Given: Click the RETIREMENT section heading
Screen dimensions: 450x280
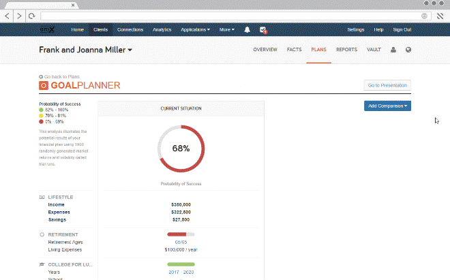Looking at the screenshot, I should [63, 234].
